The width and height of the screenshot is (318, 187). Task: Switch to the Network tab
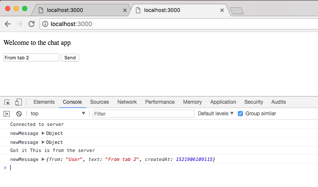pyautogui.click(x=127, y=102)
